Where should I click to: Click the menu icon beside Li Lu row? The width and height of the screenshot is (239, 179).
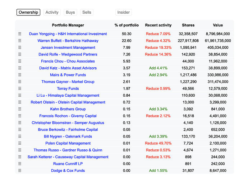pos(20,95)
